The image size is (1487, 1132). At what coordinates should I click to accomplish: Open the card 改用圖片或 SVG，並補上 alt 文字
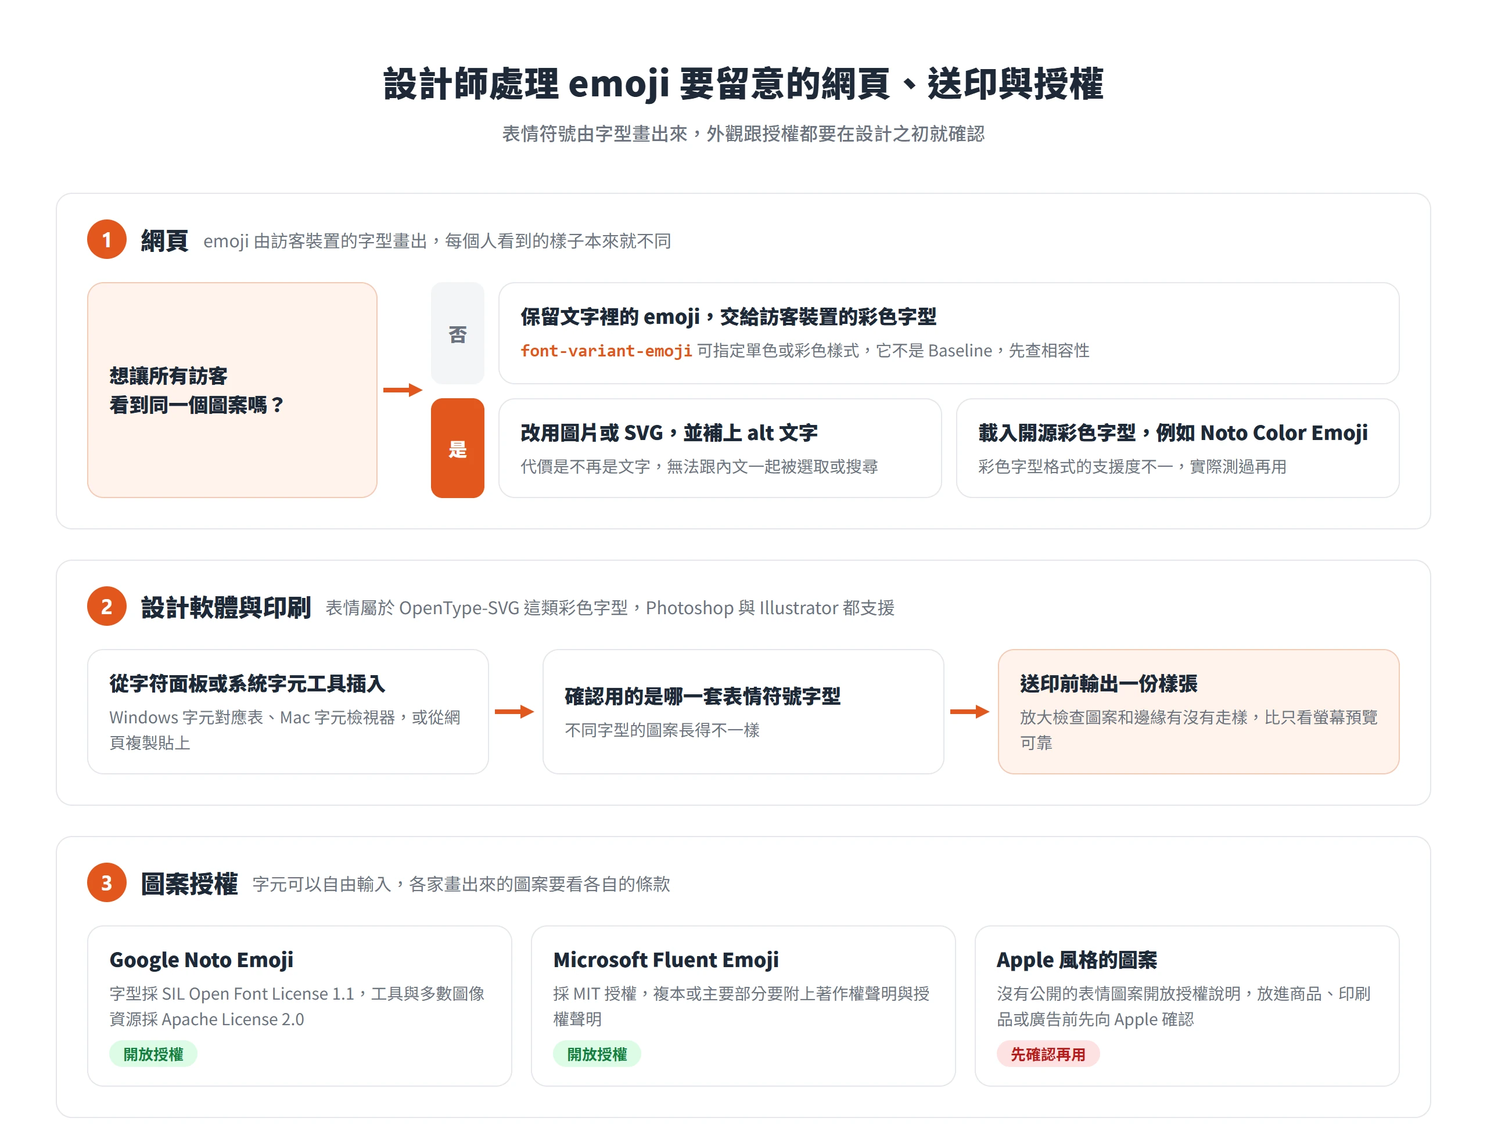[x=720, y=449]
